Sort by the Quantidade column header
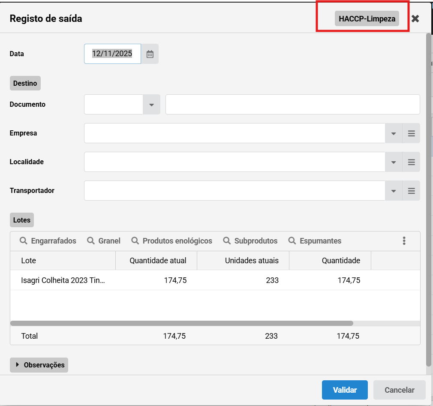Viewport: 433px width, 406px height. (x=330, y=260)
